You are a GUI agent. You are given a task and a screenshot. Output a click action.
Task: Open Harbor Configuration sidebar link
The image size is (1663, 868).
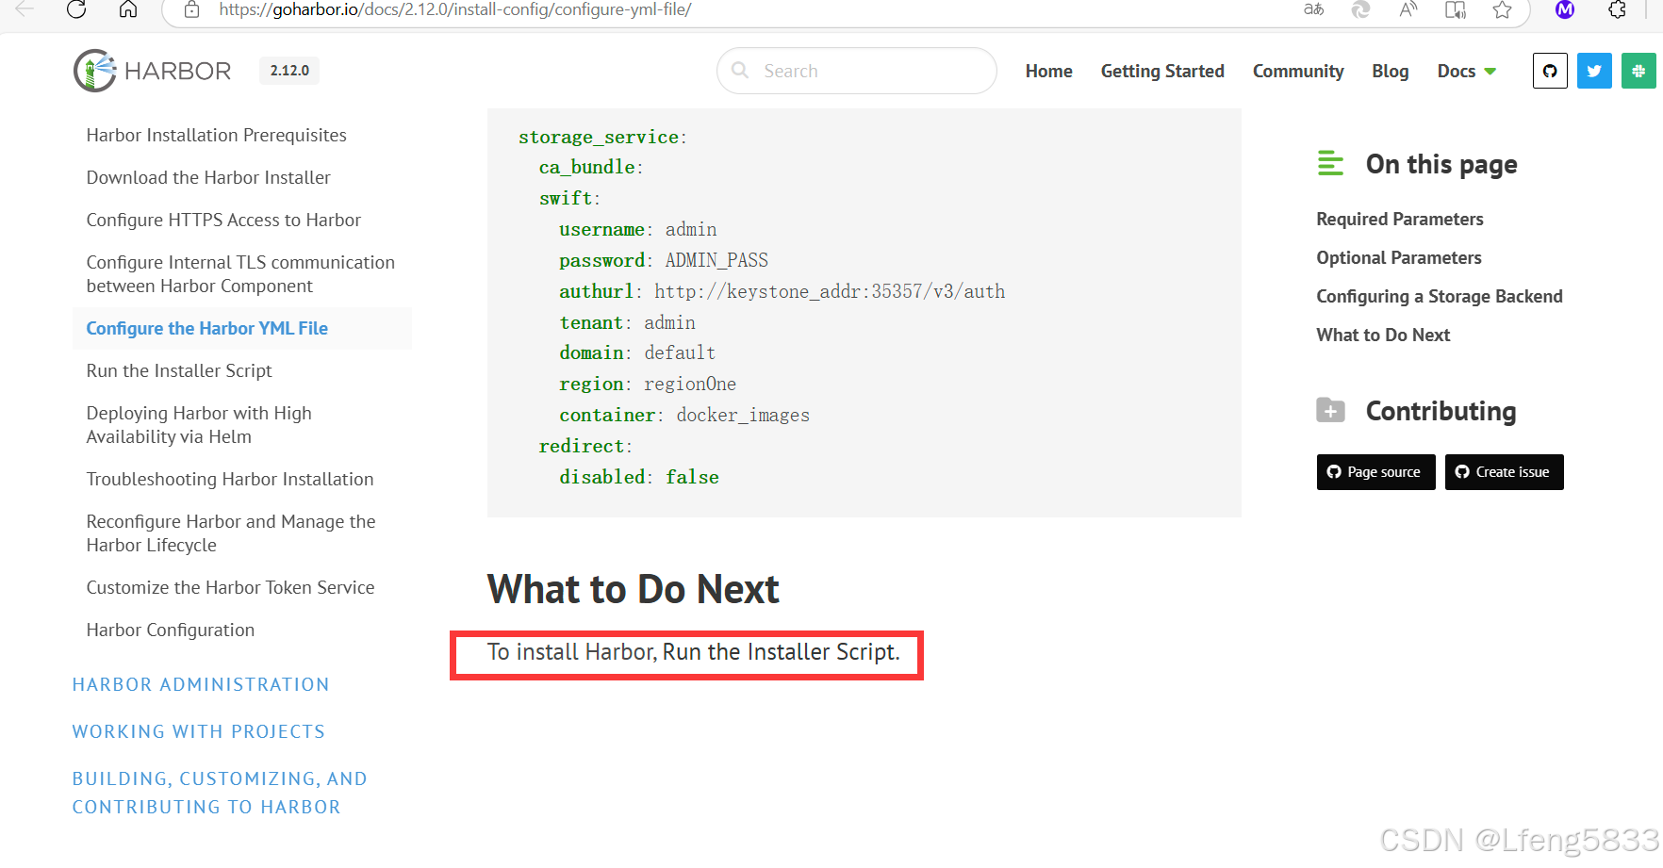[171, 630]
